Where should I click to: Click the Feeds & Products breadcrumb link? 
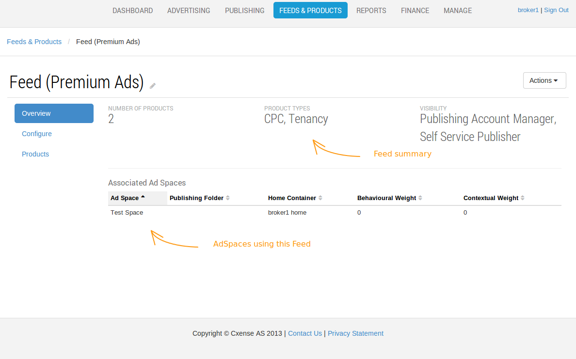pos(34,42)
